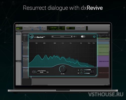Click the 15k frequency label
Viewport: 126px width, 100px height.
(x=94, y=43)
